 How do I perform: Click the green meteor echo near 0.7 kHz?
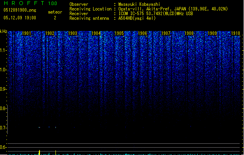click(x=39, y=127)
